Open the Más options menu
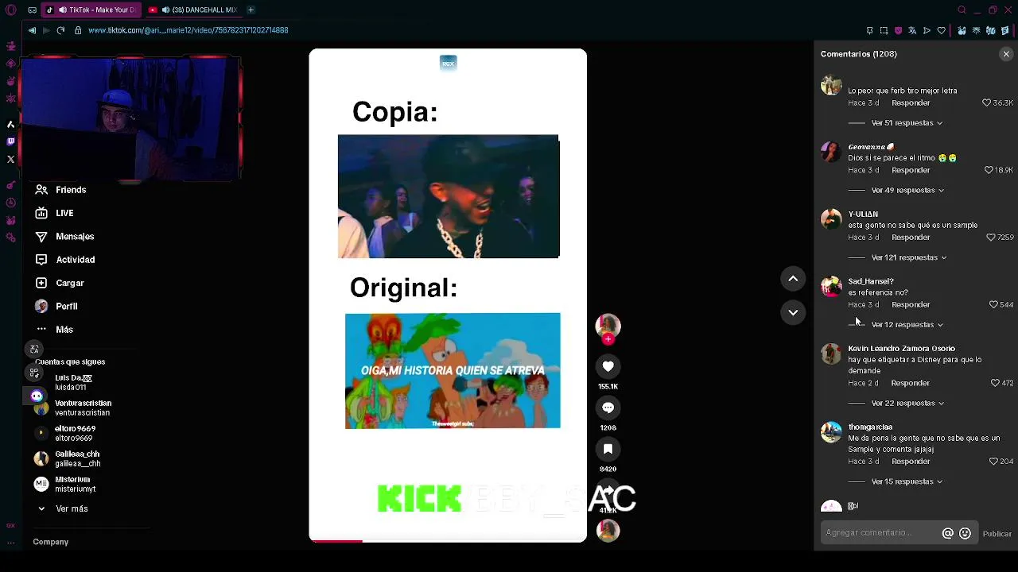The width and height of the screenshot is (1018, 572). point(54,329)
